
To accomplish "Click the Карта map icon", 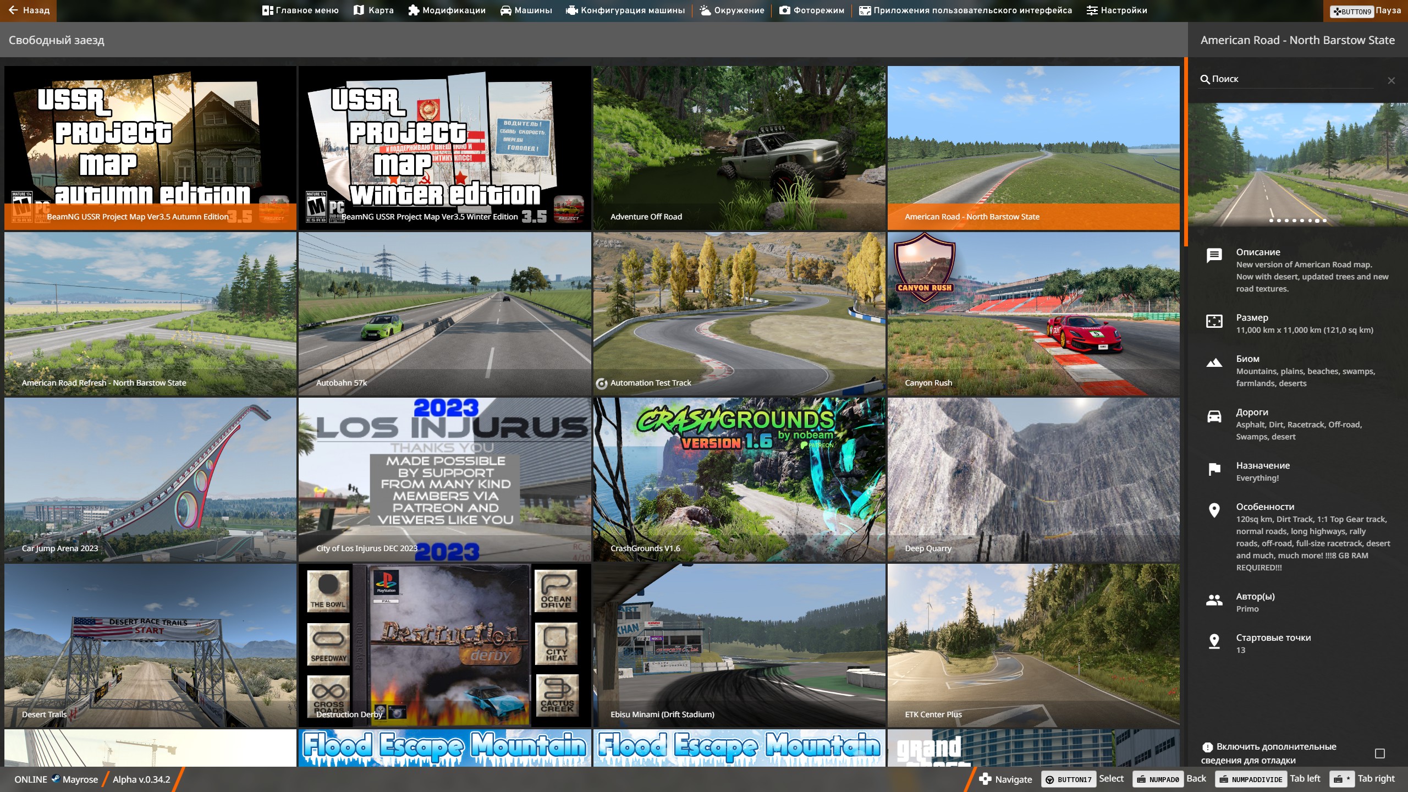I will point(359,10).
